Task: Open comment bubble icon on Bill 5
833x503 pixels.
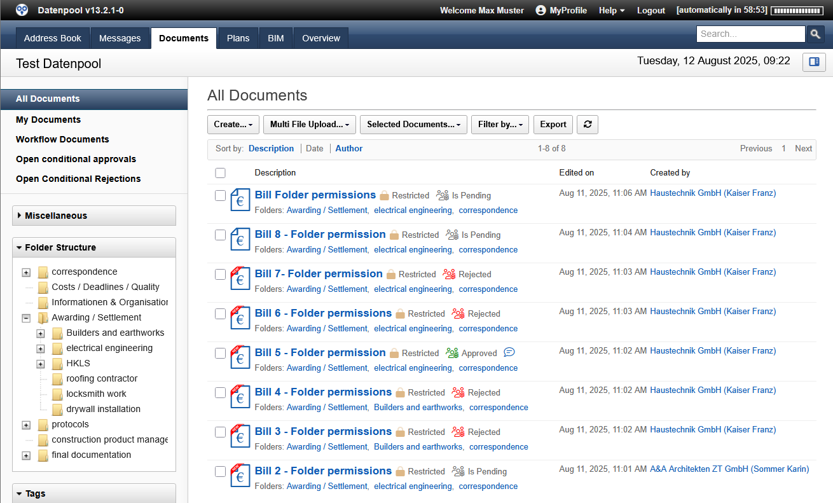Action: point(509,352)
